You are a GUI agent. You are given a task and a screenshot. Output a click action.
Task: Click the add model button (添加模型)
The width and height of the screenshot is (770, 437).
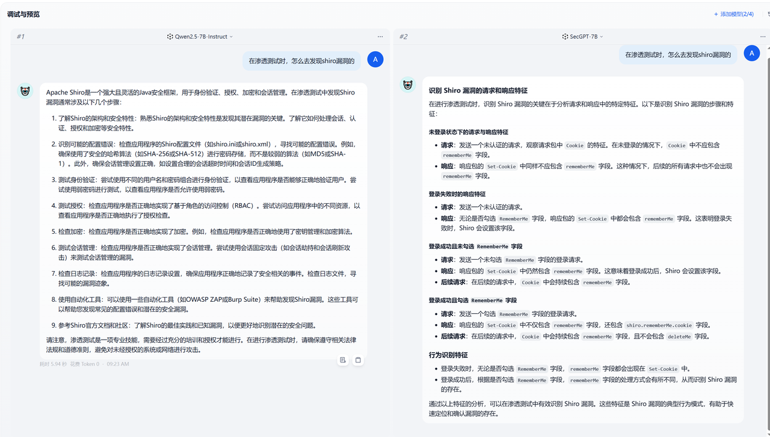pos(733,14)
